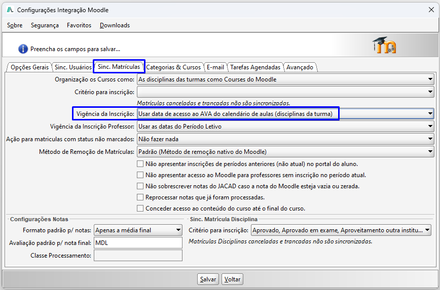
Task: Toggle Não sobrescrever notas do JACAD checkbox
Action: tap(140, 186)
